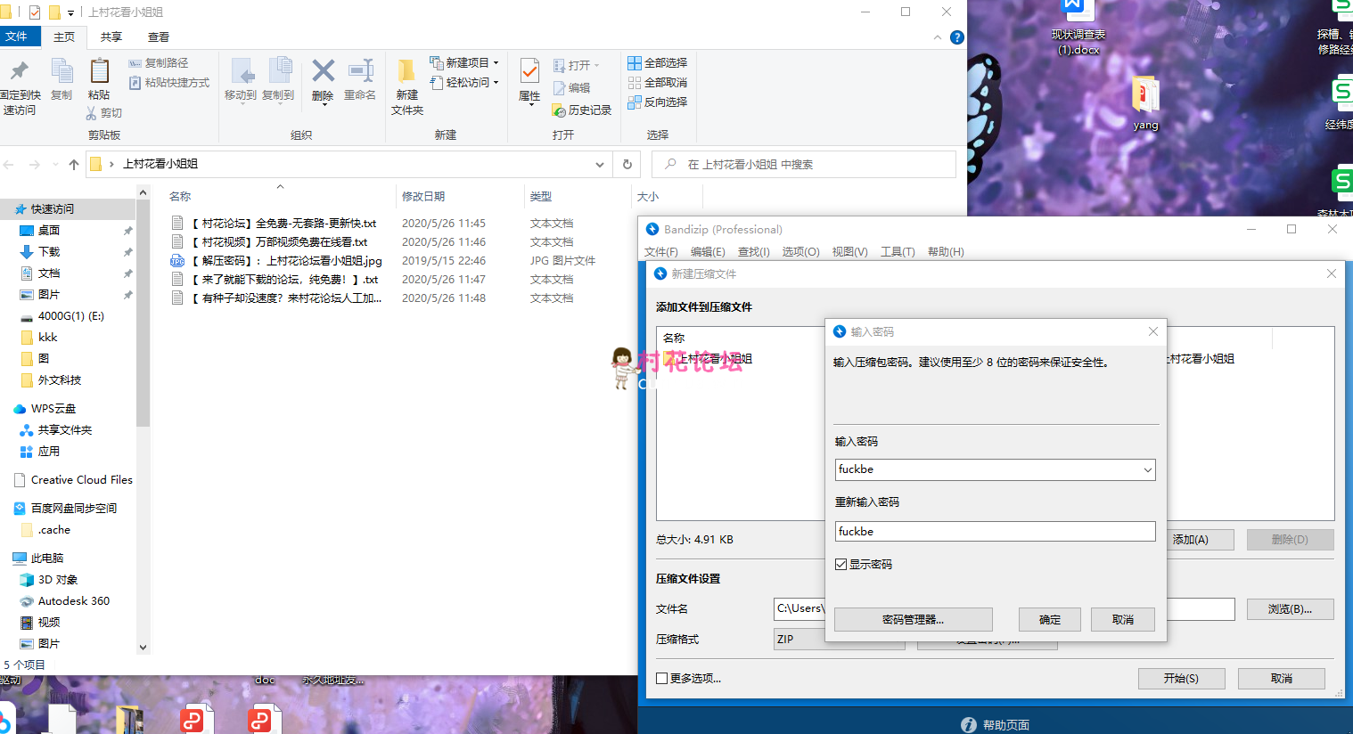Screen dimensions: 1353x734
Task: Select WPS云盘 in the navigation pane
Action: point(45,409)
